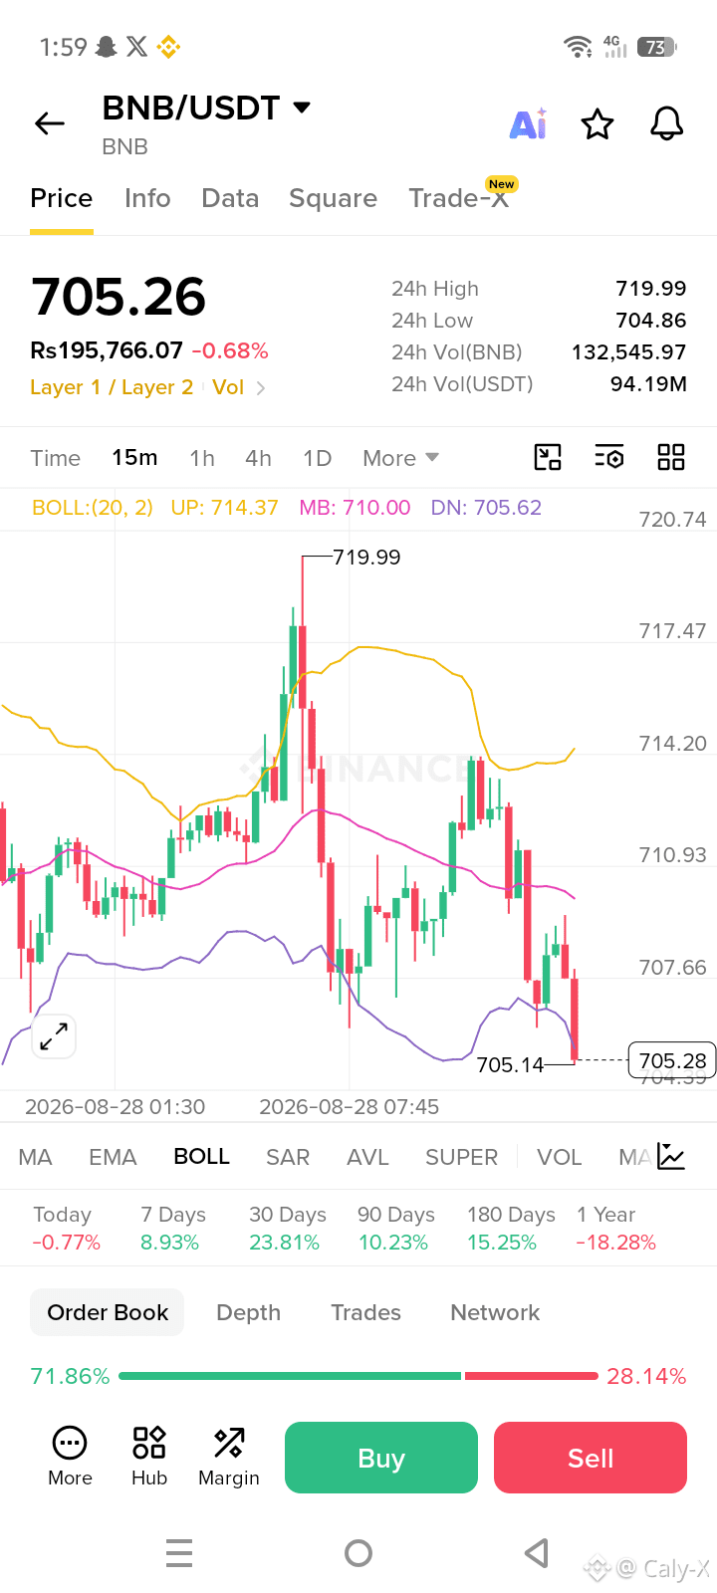The height and width of the screenshot is (1593, 717).
Task: Switch to the Square tab
Action: tap(333, 198)
